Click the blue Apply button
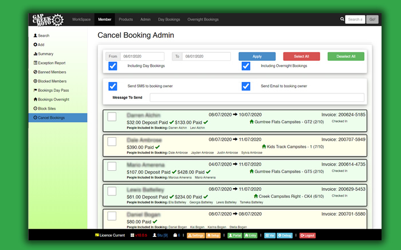The width and height of the screenshot is (401, 250). (257, 57)
